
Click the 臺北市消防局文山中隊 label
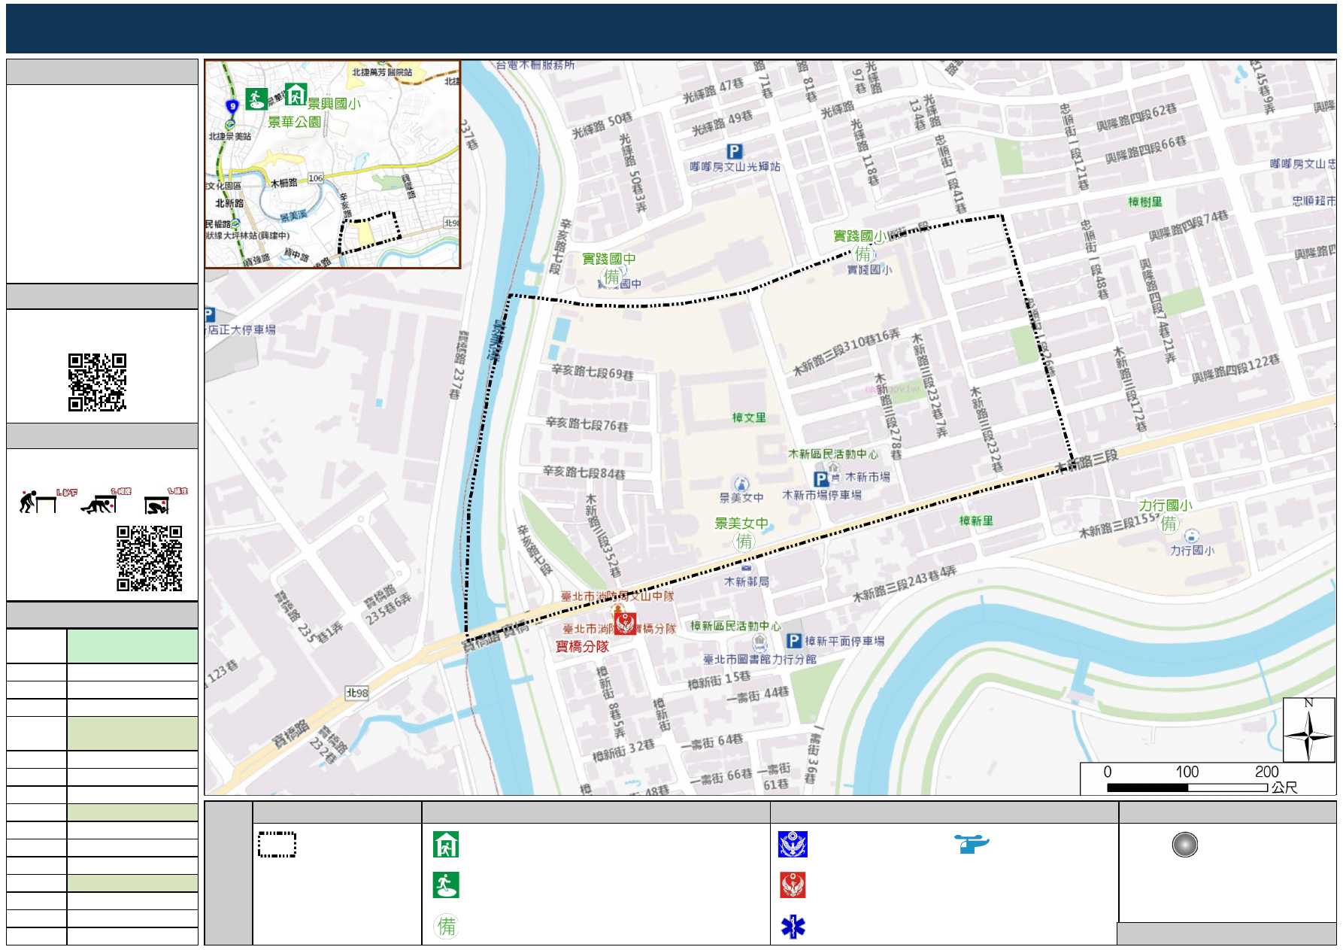617,596
